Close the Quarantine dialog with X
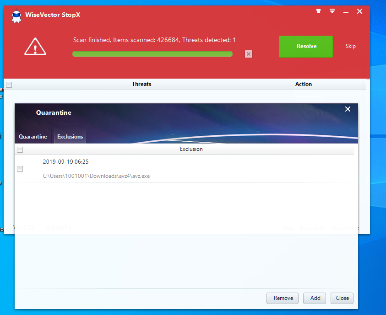The width and height of the screenshot is (386, 315). pos(348,109)
